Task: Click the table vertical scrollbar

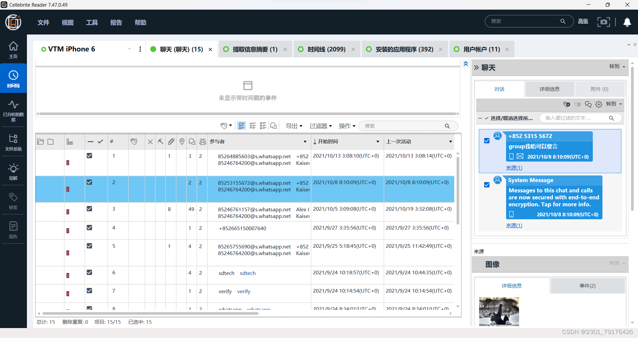Action: [x=458, y=191]
